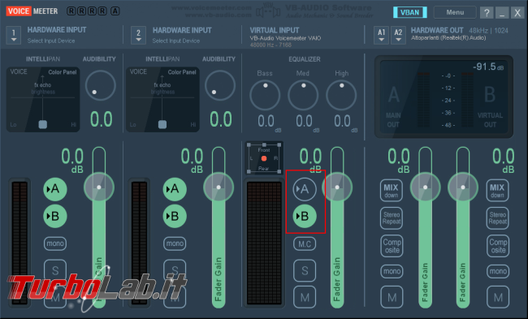Screen dimensions: 528x319
Task: Mute bus A output
Action: (392, 297)
